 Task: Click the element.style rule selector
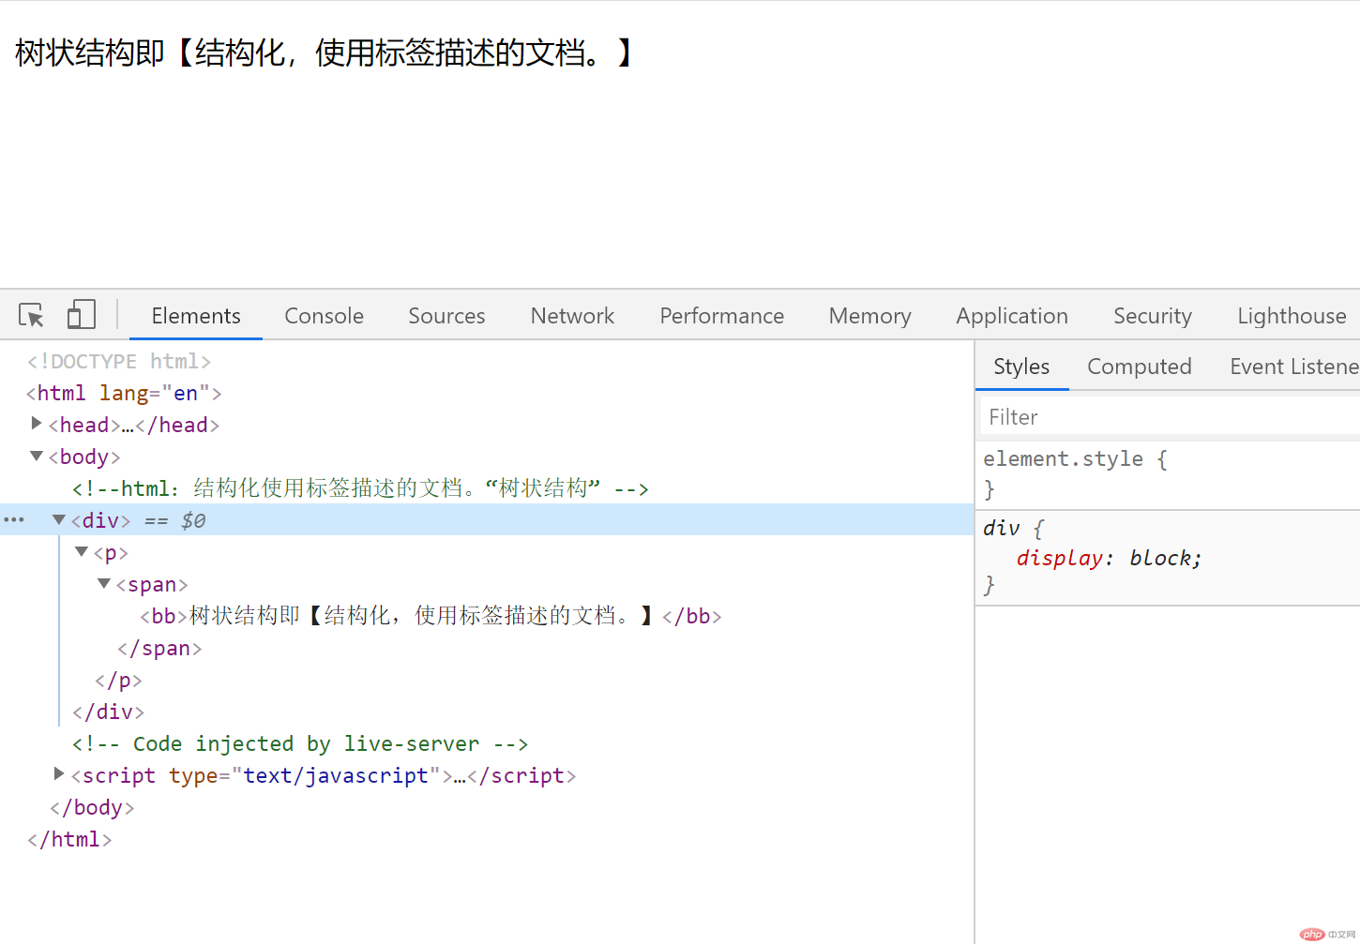[1063, 458]
